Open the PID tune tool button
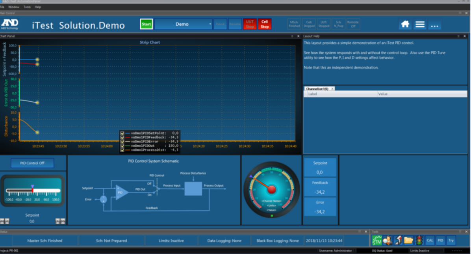The width and height of the screenshot is (471, 254). click(x=440, y=241)
